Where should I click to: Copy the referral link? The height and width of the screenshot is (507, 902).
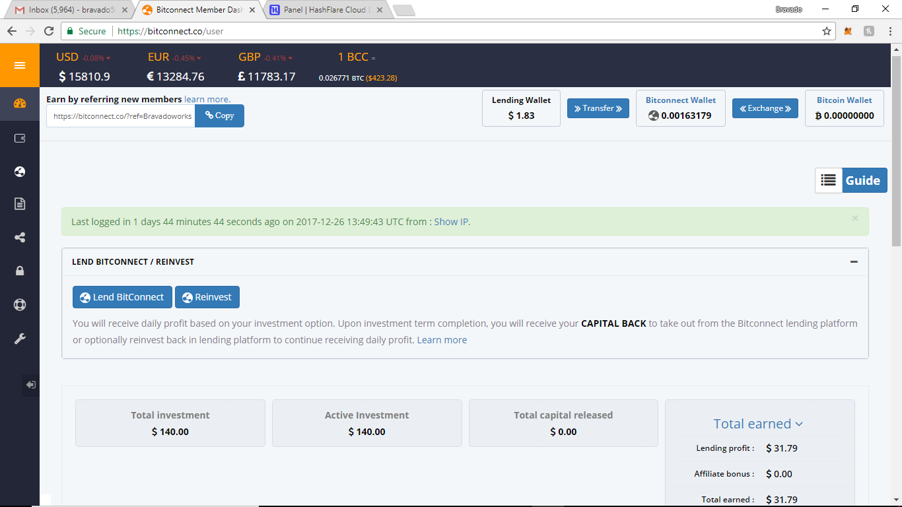(x=219, y=116)
